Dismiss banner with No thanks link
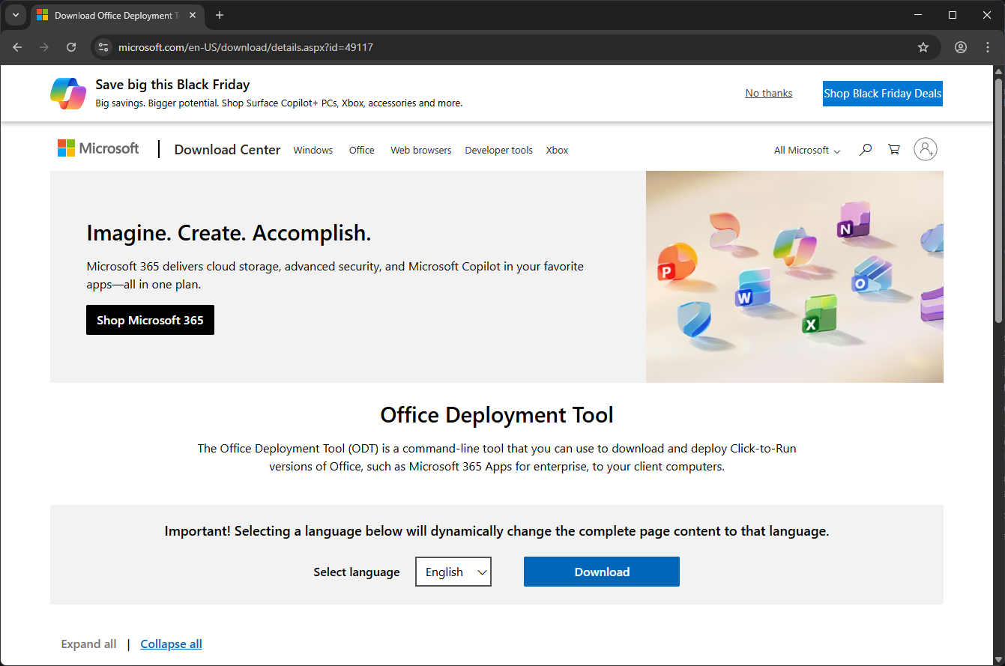This screenshot has height=666, width=1005. 768,92
